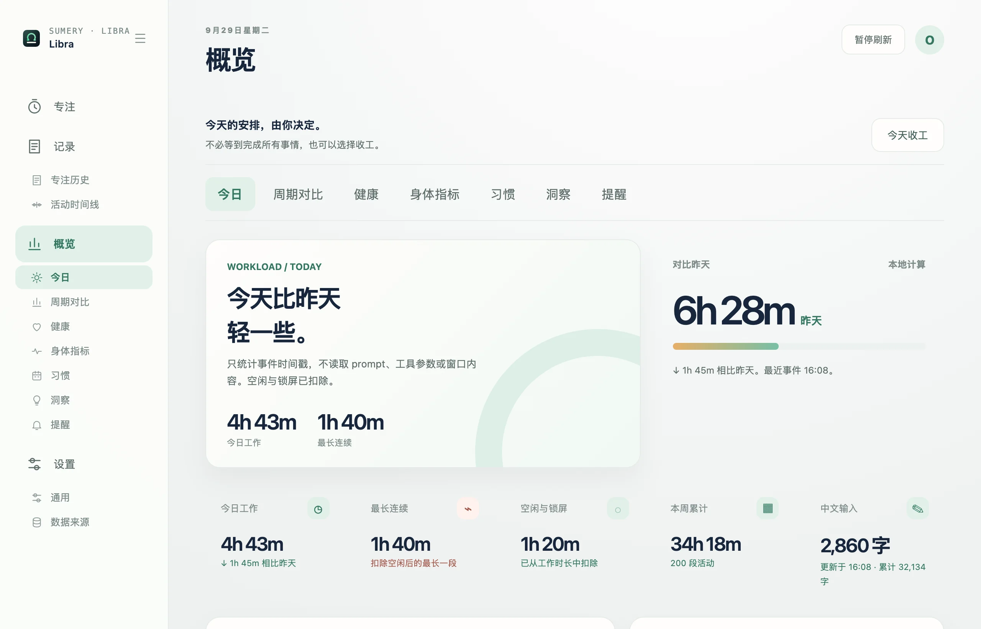Click the pen icon on the 中文输入 card
The height and width of the screenshot is (629, 981).
coord(918,509)
